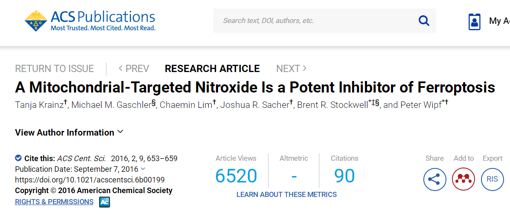510x214 pixels.
Task: Go to NEXT article
Action: click(x=291, y=69)
